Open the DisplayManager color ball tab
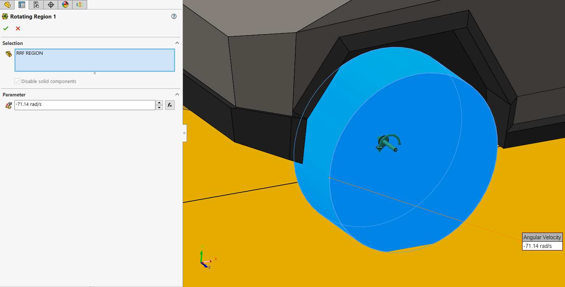This screenshot has height=287, width=565. click(x=65, y=5)
